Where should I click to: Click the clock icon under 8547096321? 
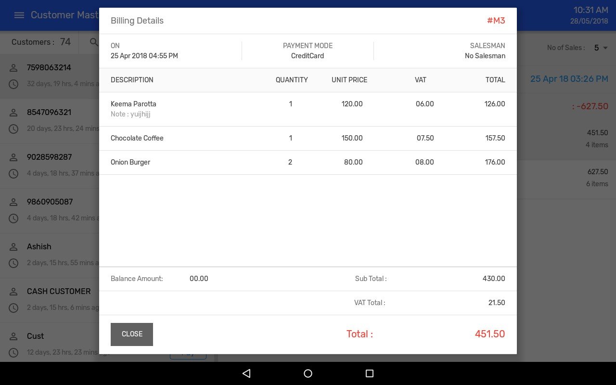tap(13, 128)
